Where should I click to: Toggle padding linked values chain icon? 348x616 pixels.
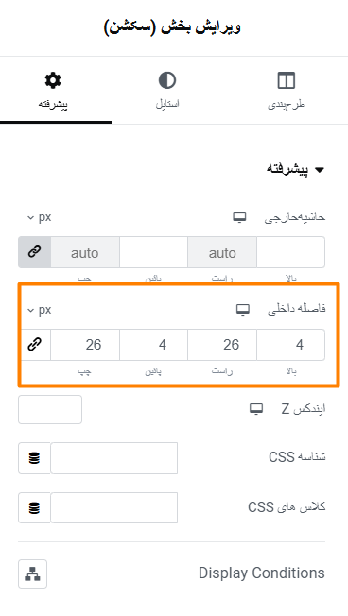coord(35,345)
